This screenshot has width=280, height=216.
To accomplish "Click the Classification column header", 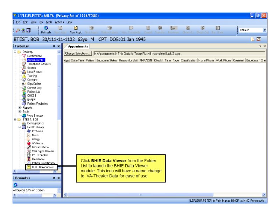I will pos(189,60).
